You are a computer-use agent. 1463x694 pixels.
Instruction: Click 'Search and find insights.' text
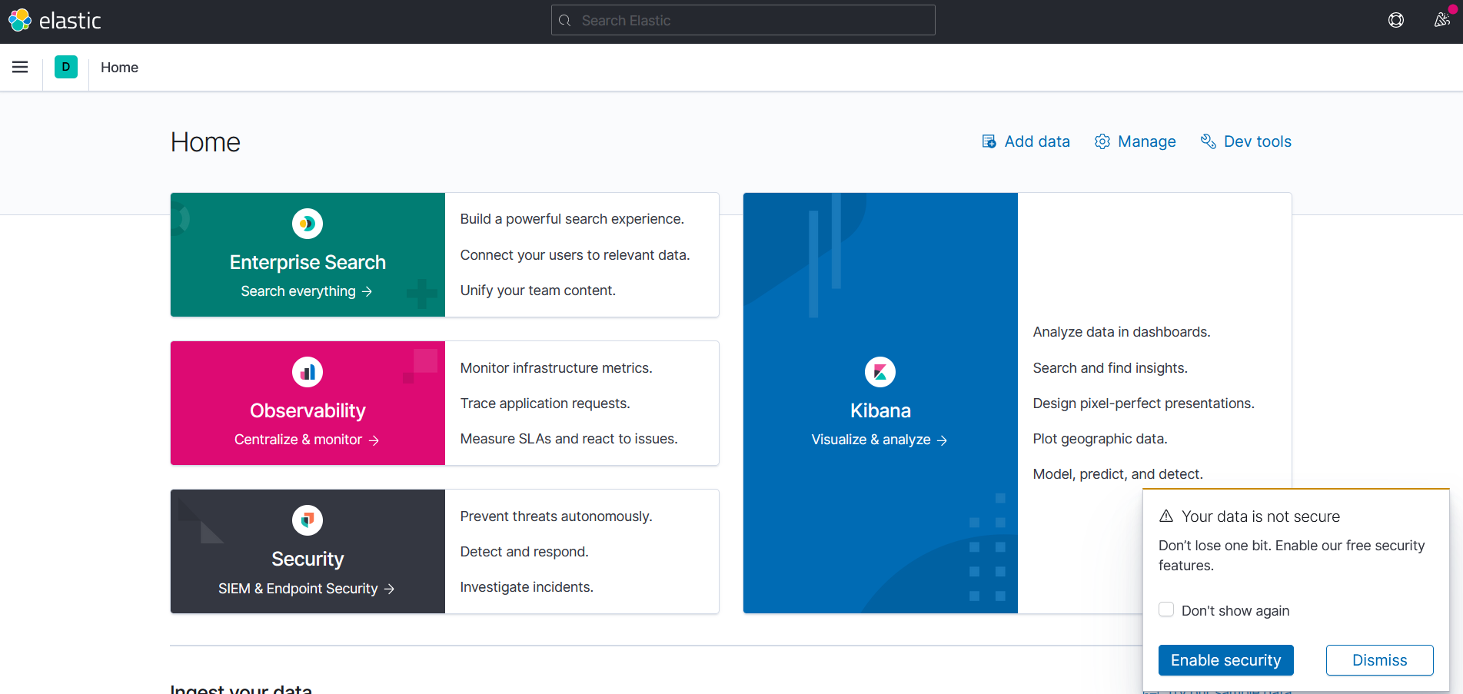pyautogui.click(x=1110, y=368)
